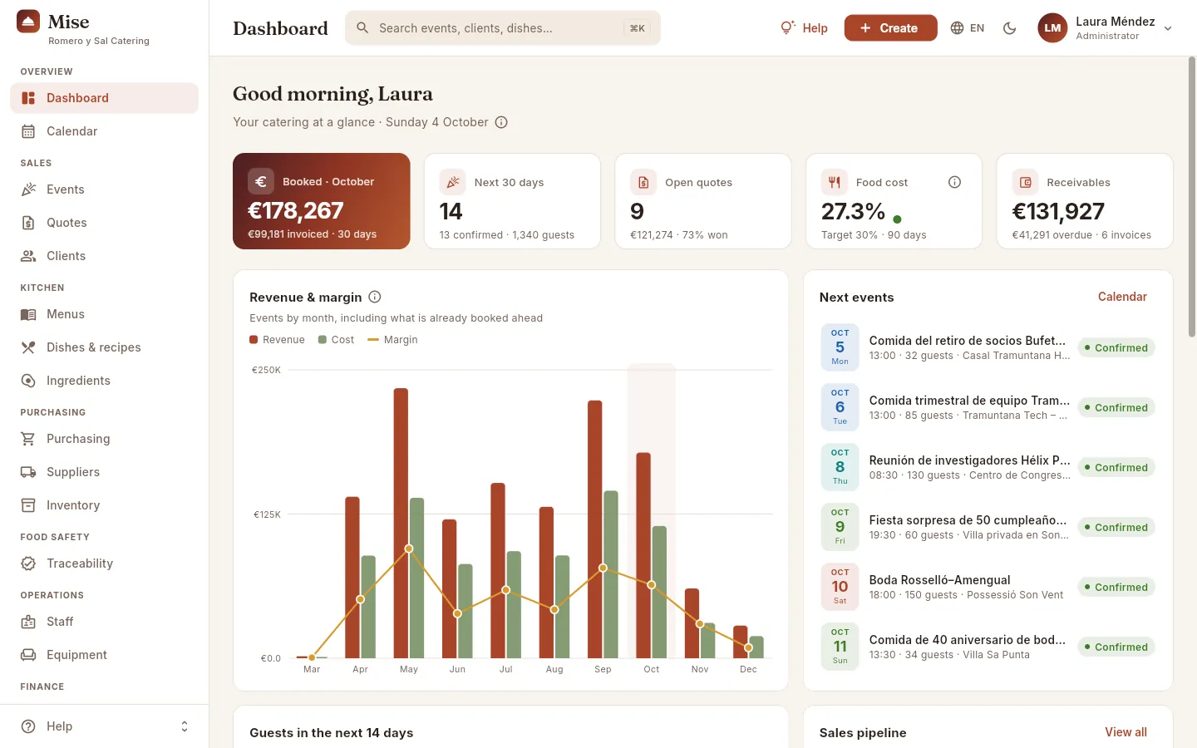
Task: Click the Ingredients icon in sidebar
Action: click(28, 381)
